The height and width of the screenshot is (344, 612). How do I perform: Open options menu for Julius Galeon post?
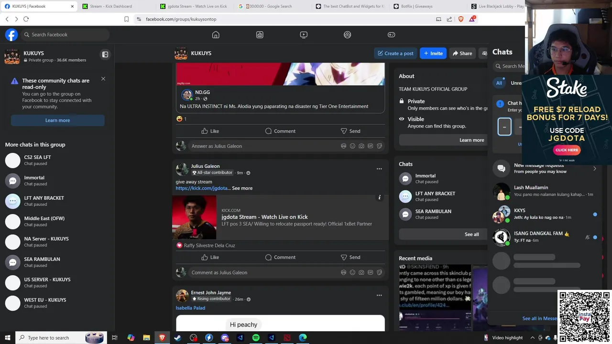coord(379,169)
